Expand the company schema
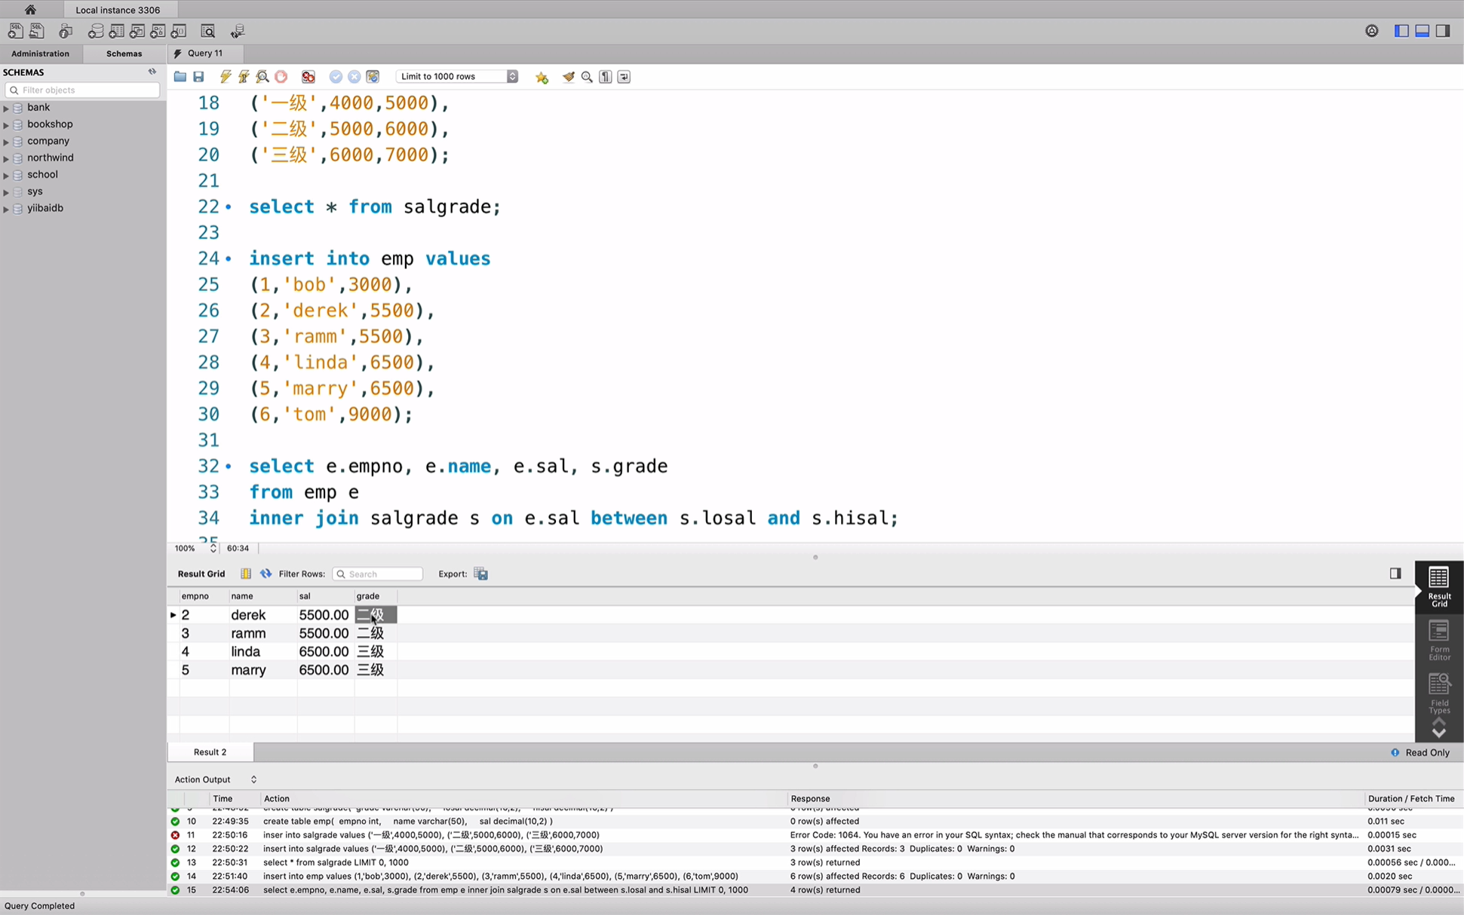1464x915 pixels. pos(6,141)
